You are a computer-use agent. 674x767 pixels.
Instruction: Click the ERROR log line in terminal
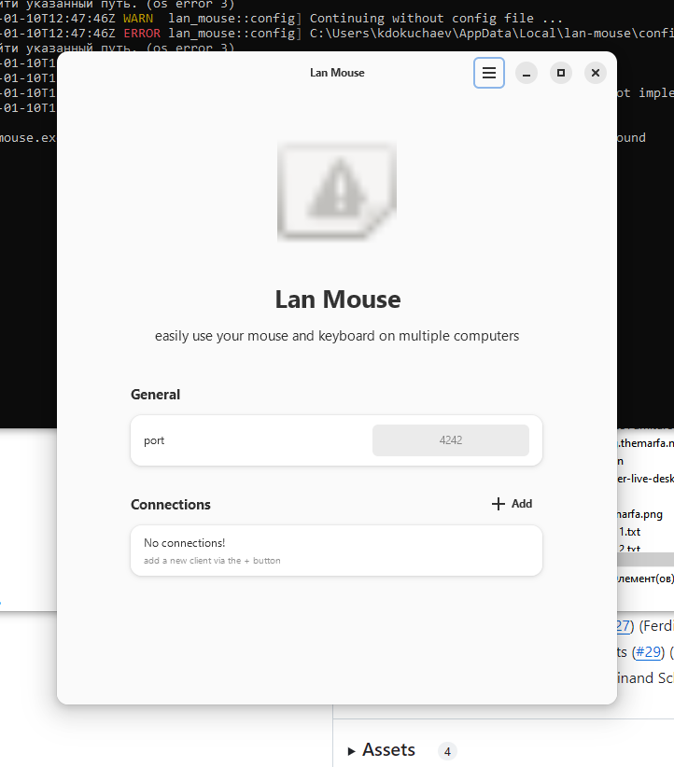click(x=337, y=34)
